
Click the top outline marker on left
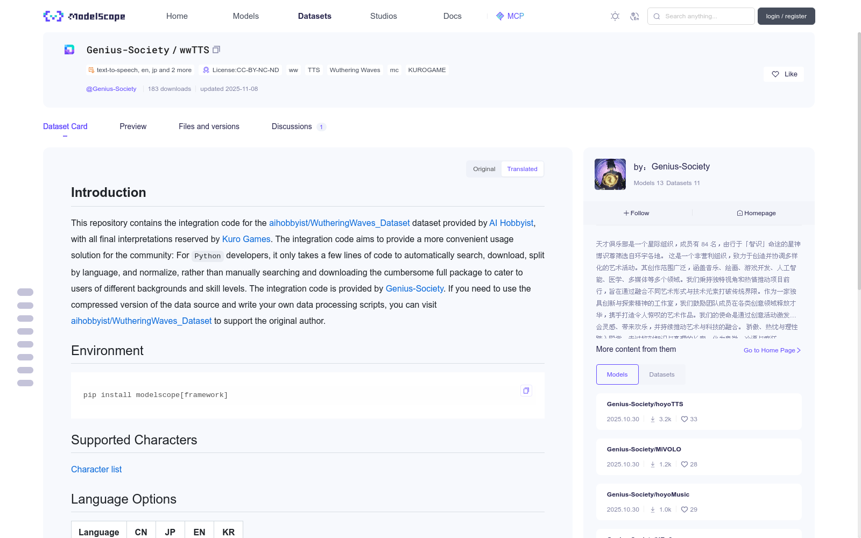25,292
